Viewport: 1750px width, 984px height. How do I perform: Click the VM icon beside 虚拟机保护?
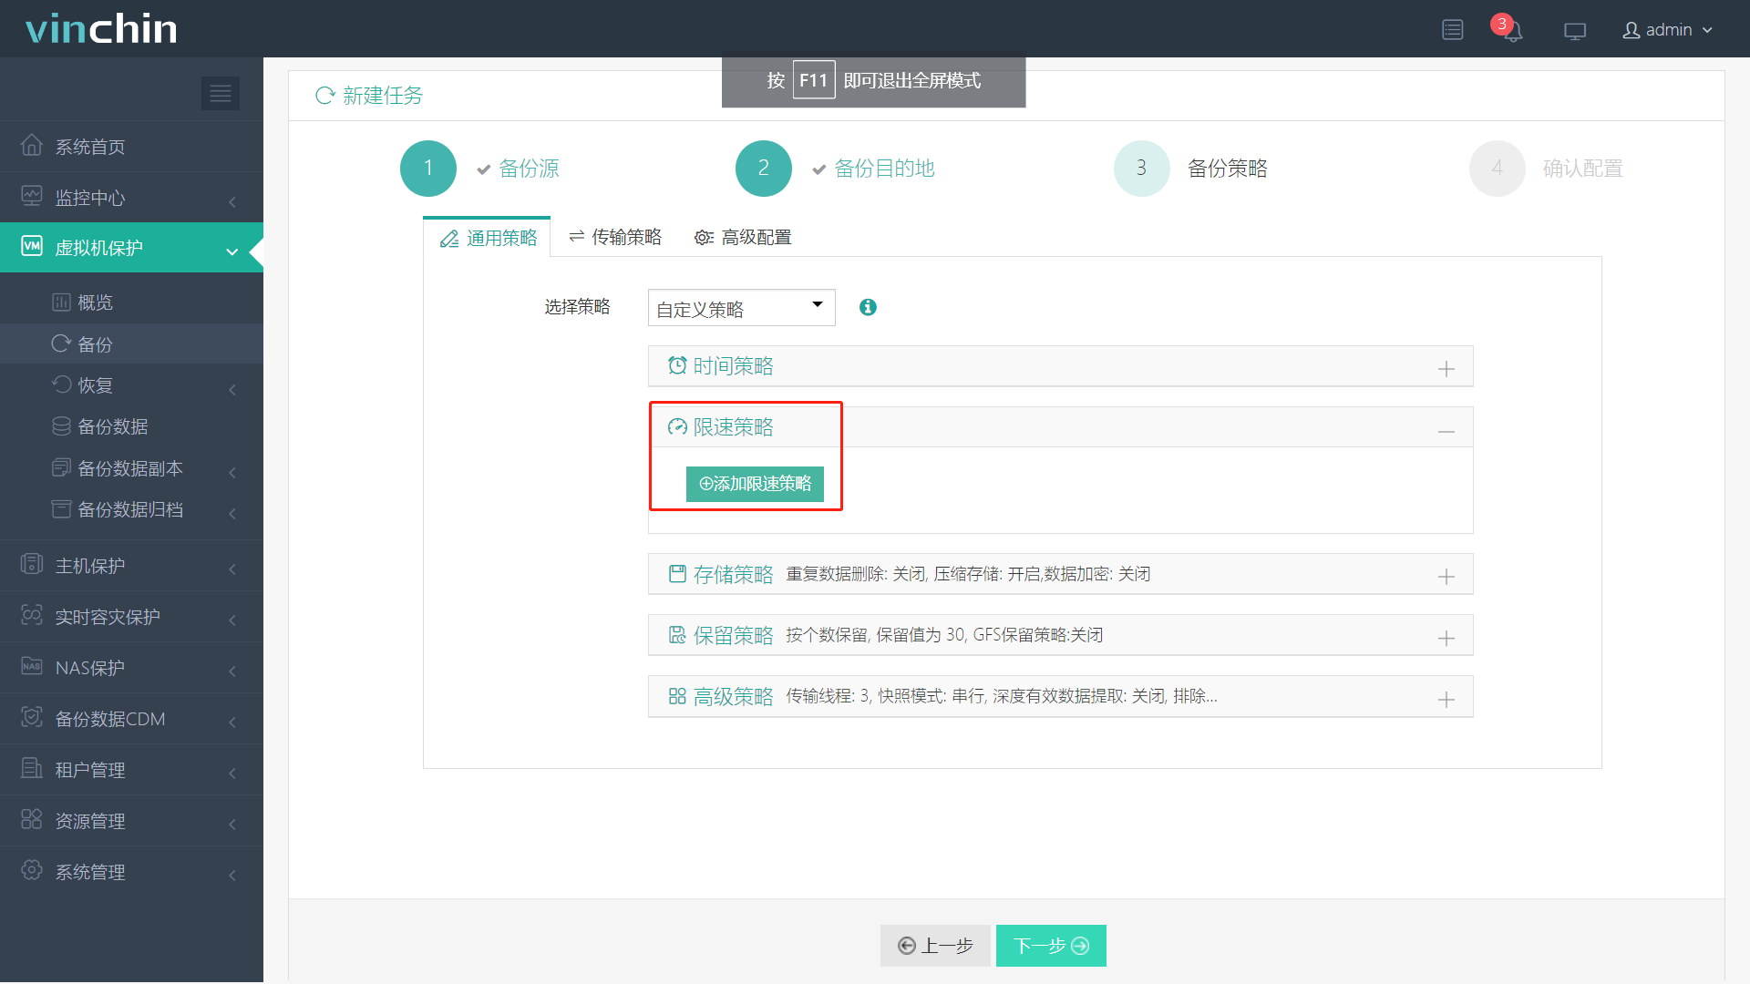pos(32,246)
